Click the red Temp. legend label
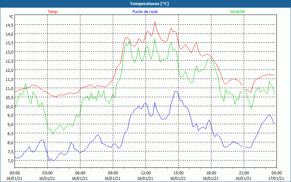The image size is (291, 182). point(53,12)
